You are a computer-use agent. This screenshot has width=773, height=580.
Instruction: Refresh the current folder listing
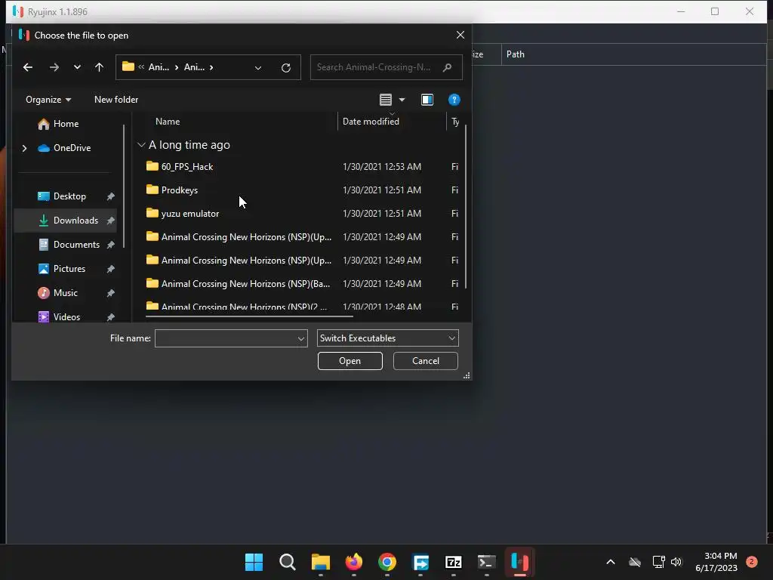click(286, 67)
